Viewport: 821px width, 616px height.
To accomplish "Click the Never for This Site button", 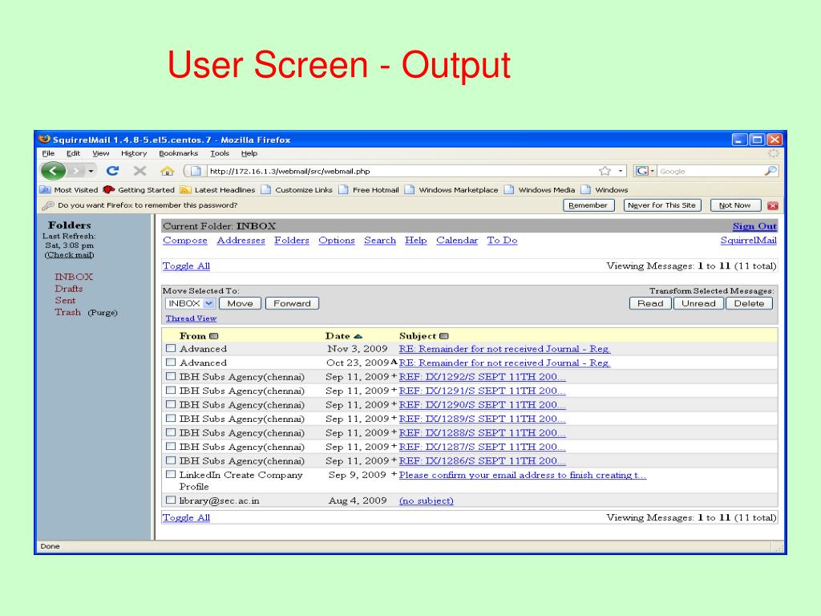I will point(661,205).
